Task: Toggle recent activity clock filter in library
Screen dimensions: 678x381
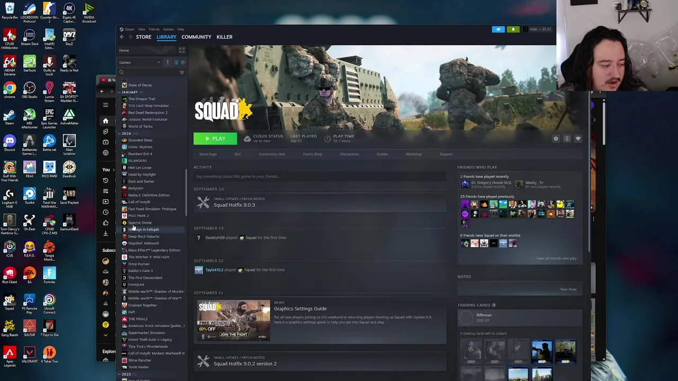Action: pos(176,62)
